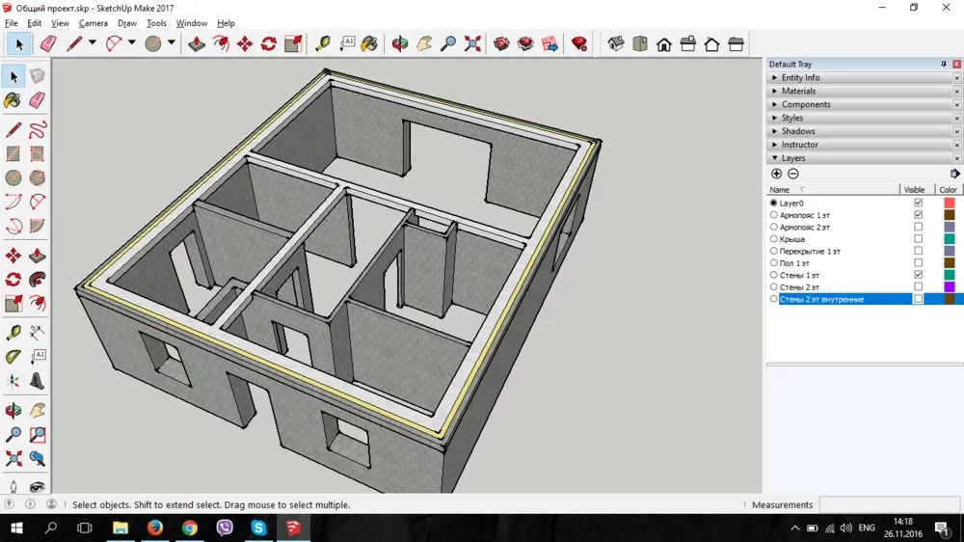Select the Rotate tool in top toolbar
Image resolution: width=964 pixels, height=542 pixels.
tap(269, 43)
